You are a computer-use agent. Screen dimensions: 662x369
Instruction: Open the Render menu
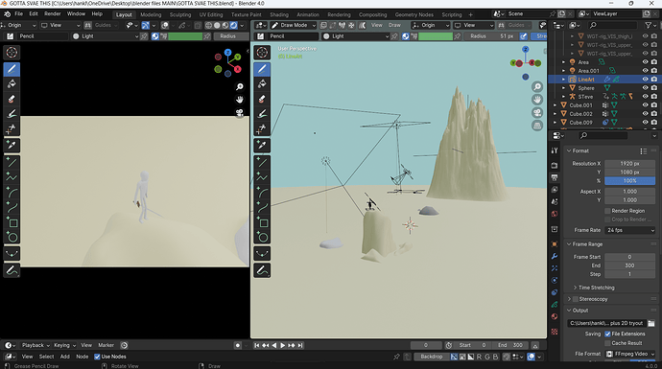pos(53,14)
